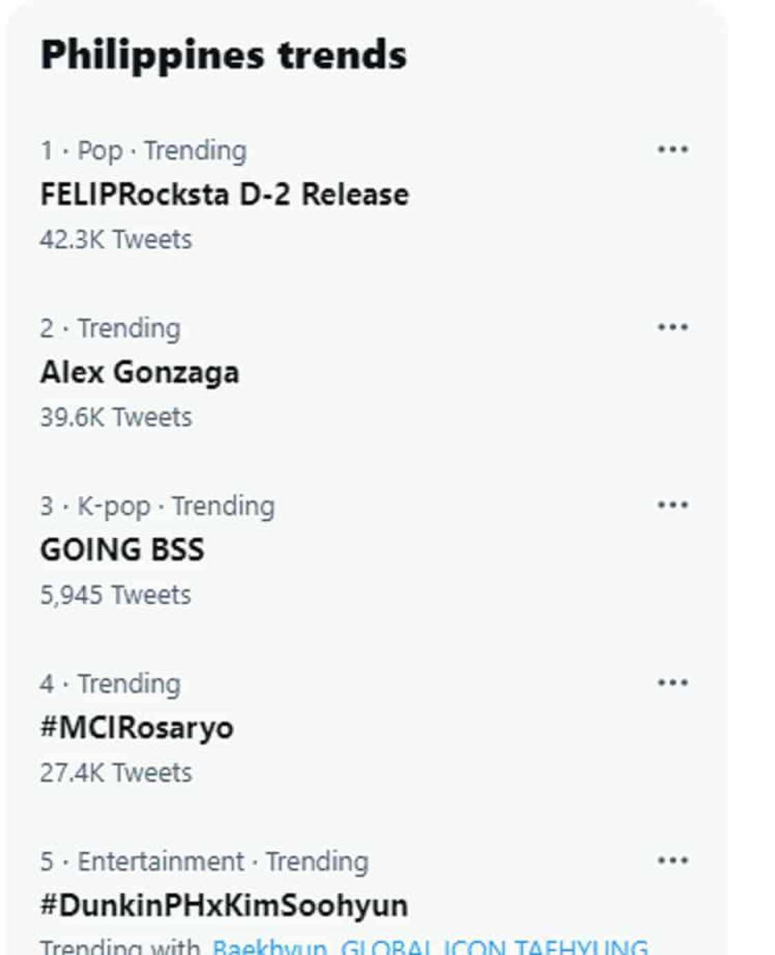Click the 27.4K Tweets count

[x=116, y=773]
